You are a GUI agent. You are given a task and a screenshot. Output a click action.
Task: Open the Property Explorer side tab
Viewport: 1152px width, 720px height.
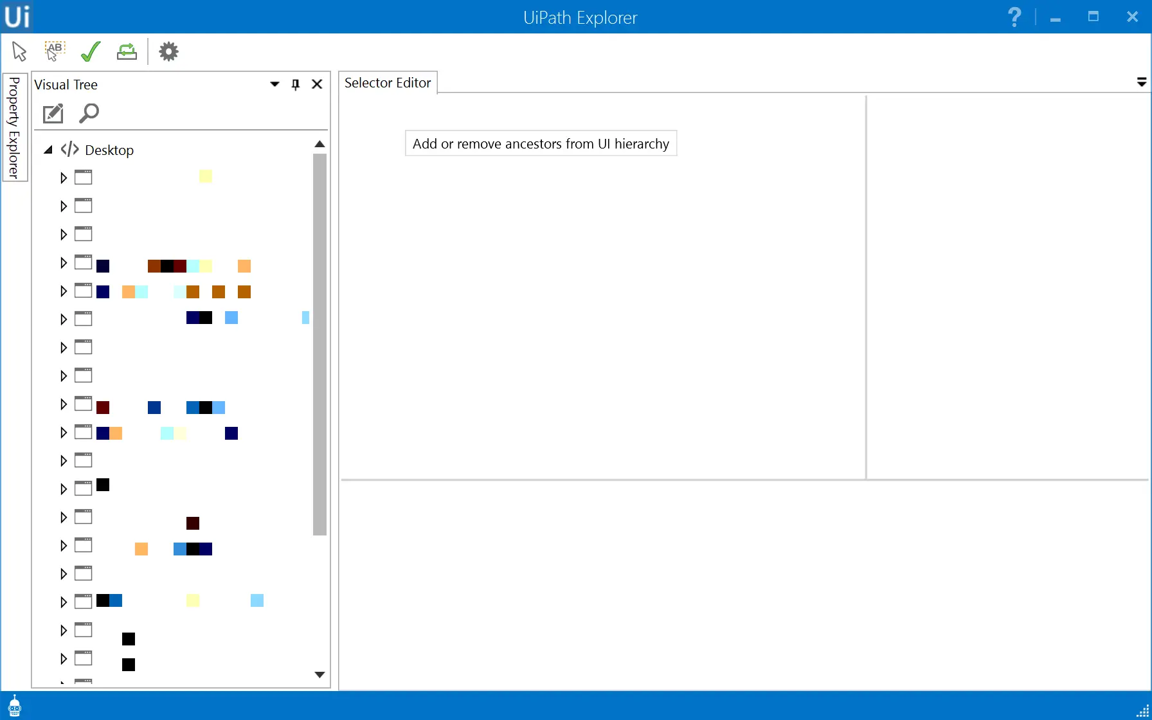14,127
